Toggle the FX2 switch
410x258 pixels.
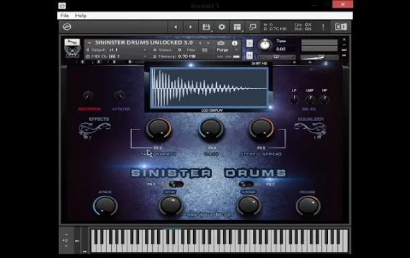click(x=246, y=184)
